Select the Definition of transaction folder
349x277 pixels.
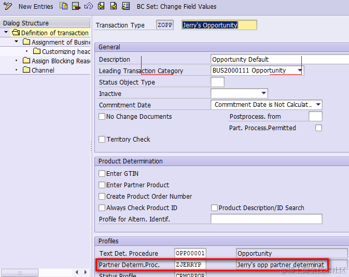(55, 33)
